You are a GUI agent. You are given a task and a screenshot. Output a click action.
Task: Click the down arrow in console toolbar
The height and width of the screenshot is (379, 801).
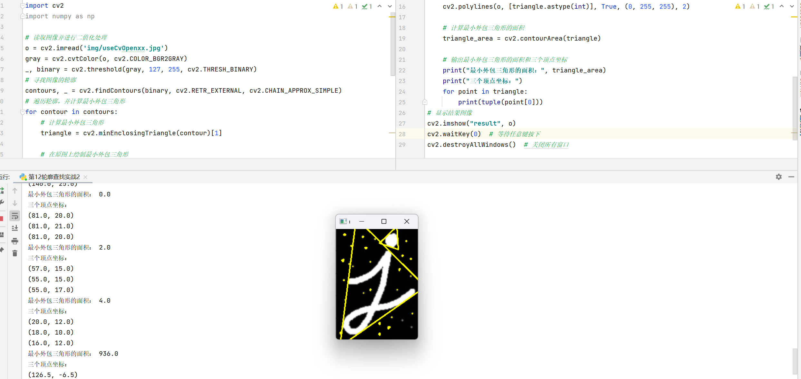(15, 203)
